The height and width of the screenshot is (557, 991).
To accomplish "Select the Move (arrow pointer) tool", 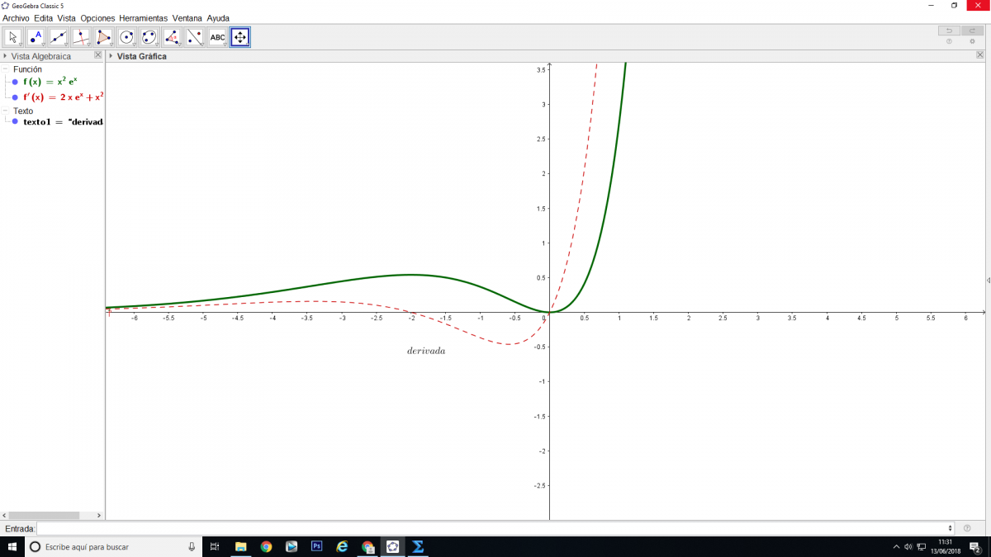I will click(x=13, y=37).
